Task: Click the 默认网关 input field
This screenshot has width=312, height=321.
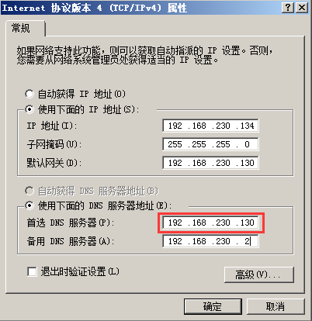Action: tap(210, 163)
